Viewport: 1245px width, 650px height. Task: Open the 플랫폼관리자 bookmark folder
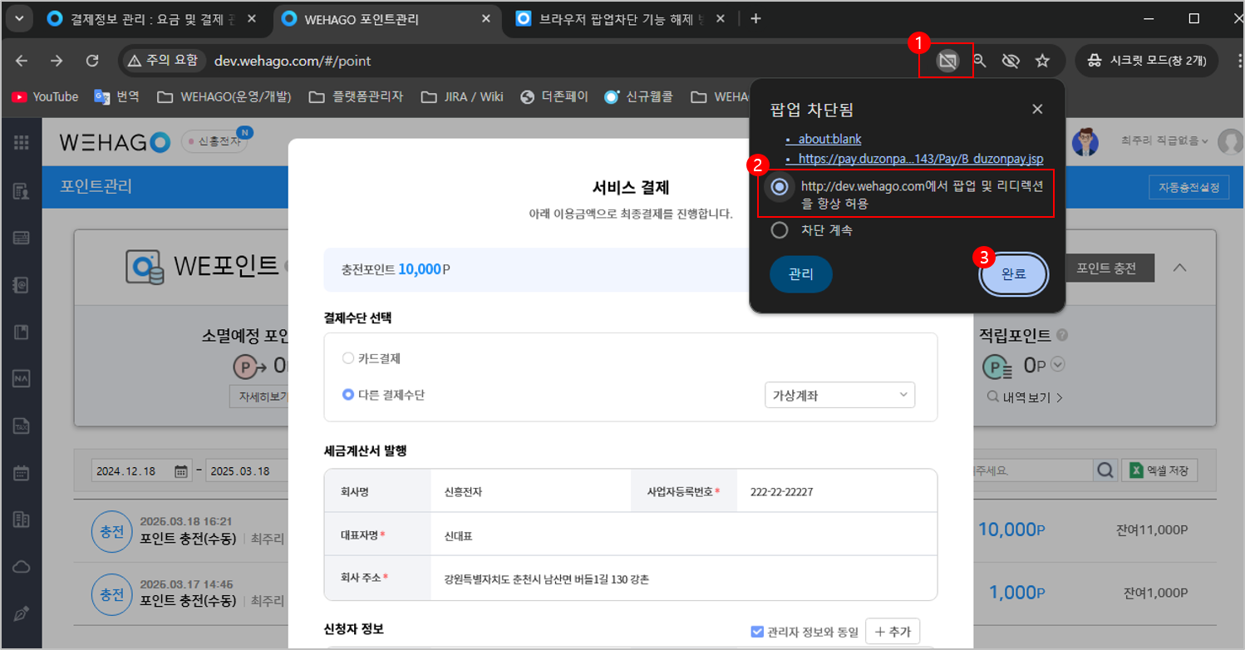click(356, 96)
